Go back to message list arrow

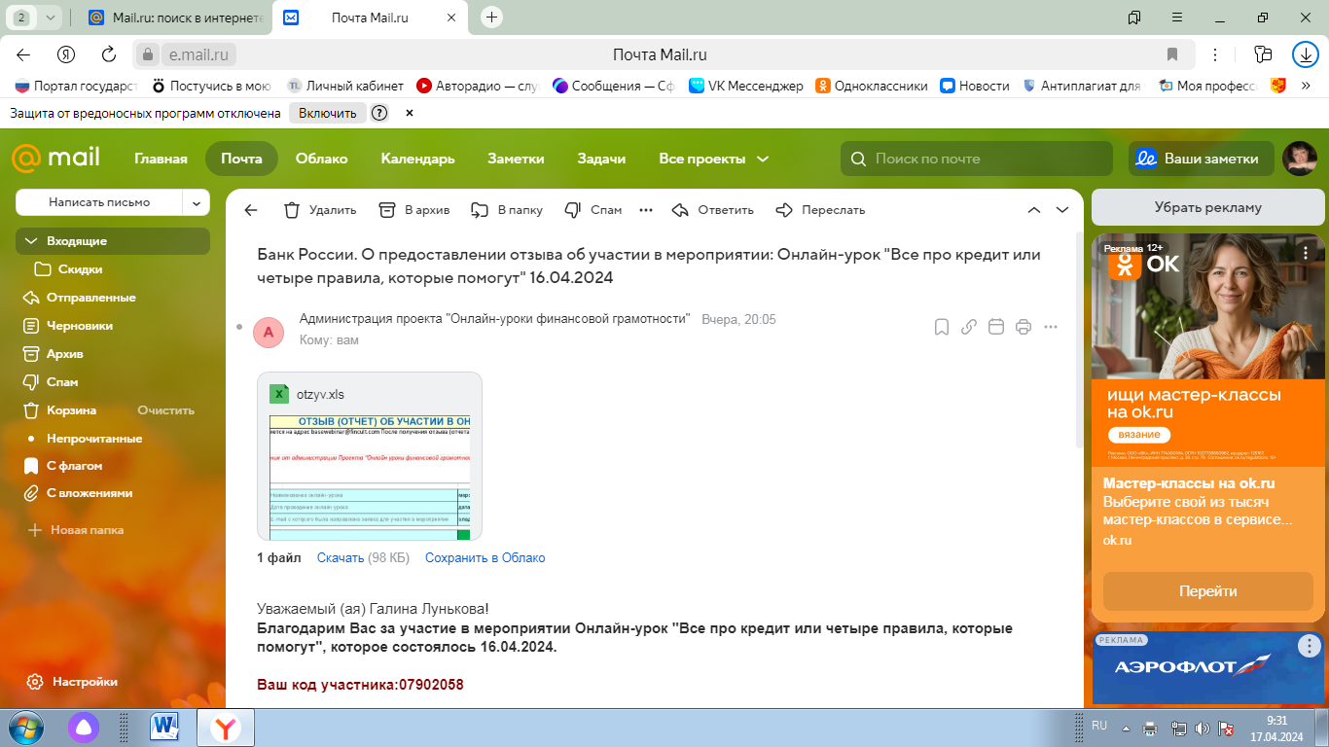tap(251, 210)
